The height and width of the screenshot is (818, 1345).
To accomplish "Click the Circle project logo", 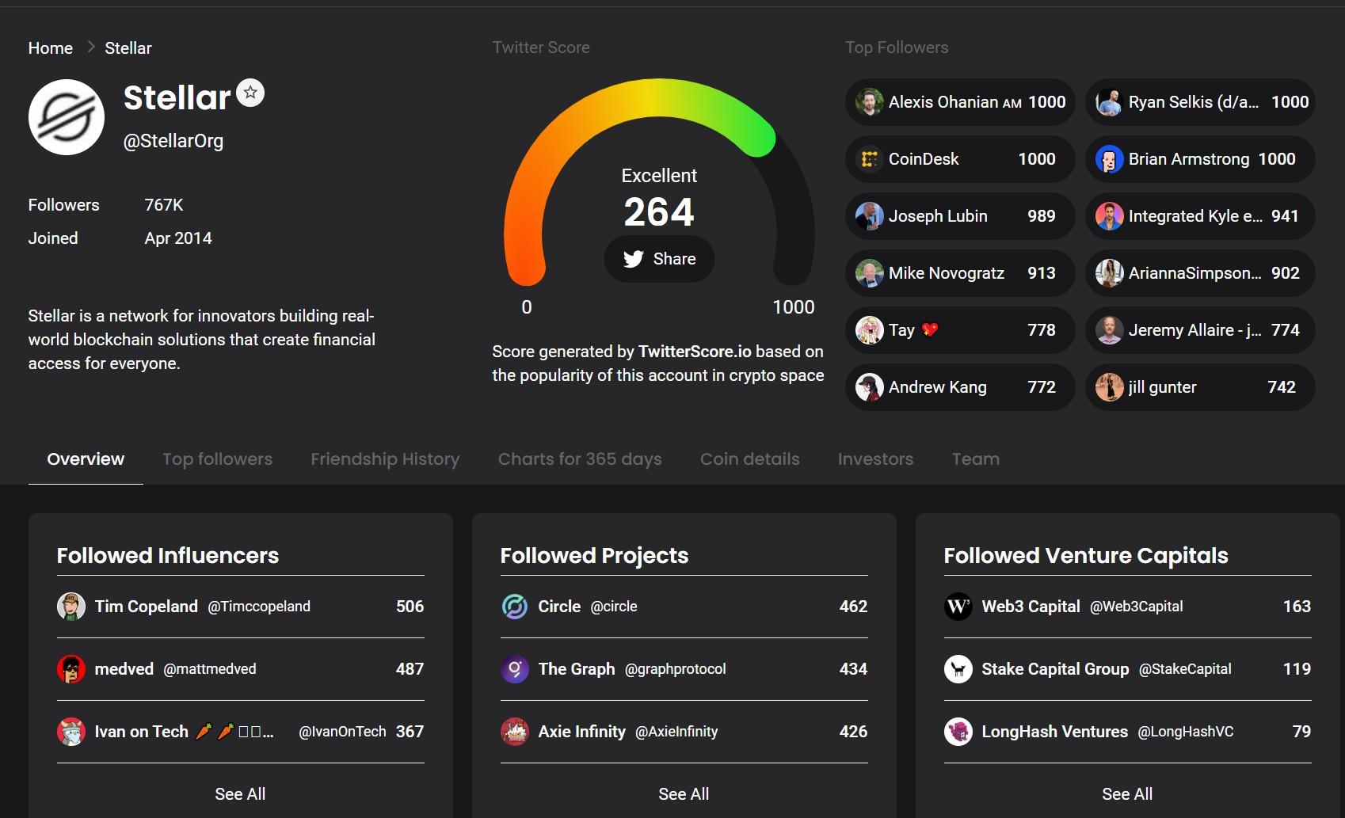I will 515,607.
